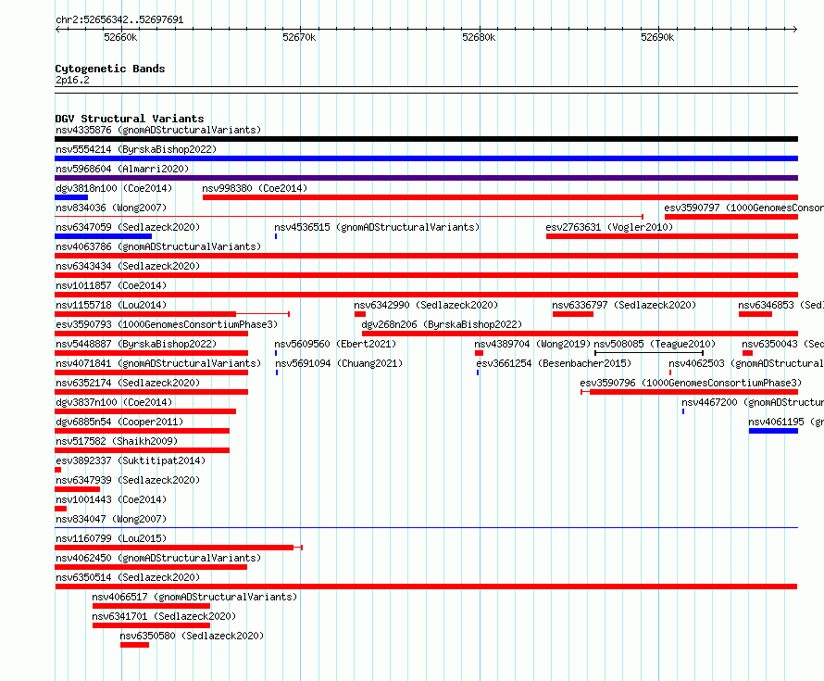
Task: Open the nsv5691094 Chuang2021 label
Action: coord(339,363)
